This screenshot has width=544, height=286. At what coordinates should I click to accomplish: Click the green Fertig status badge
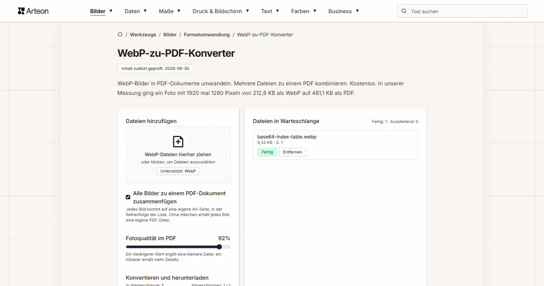point(267,152)
